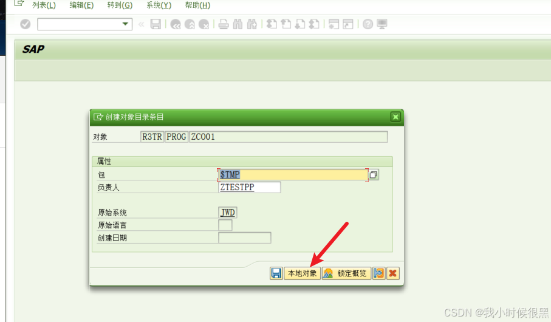This screenshot has height=322, width=551.
Task: Click the 包 label text
Action: click(101, 175)
